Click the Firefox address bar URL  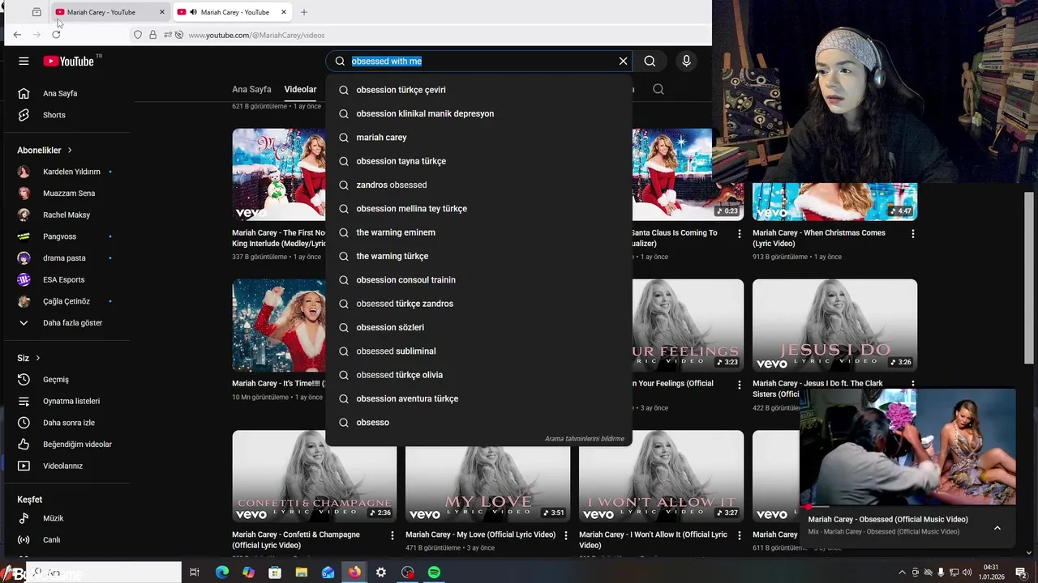256,35
